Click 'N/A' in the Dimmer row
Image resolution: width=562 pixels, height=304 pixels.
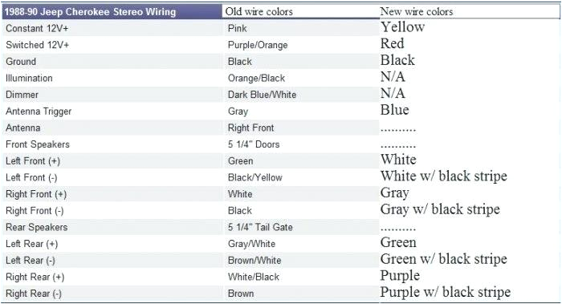tap(393, 93)
